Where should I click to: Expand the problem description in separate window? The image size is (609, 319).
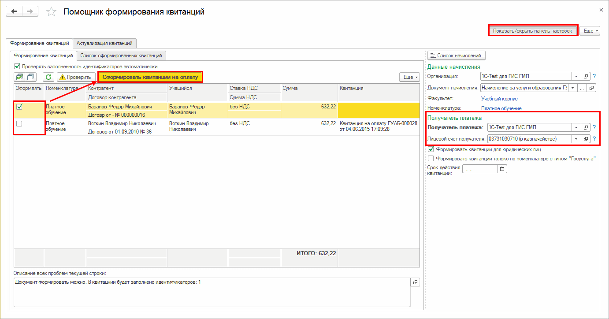coord(415,282)
